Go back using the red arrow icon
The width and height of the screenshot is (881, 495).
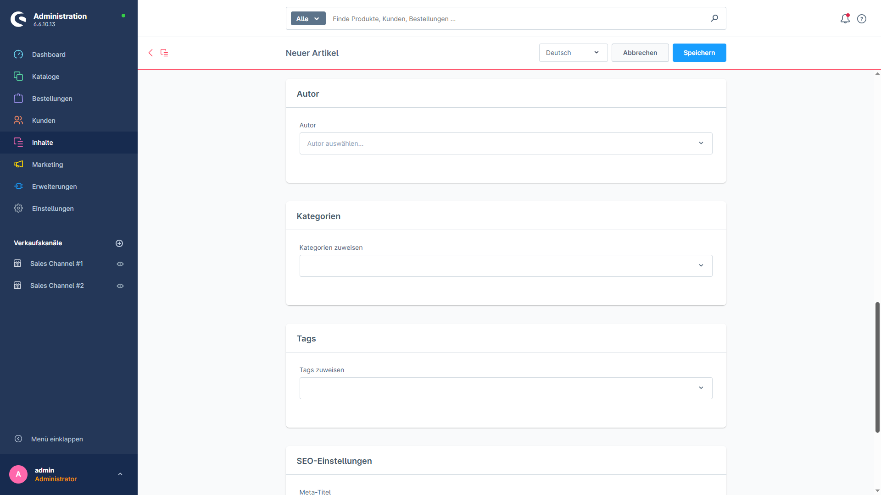point(151,53)
